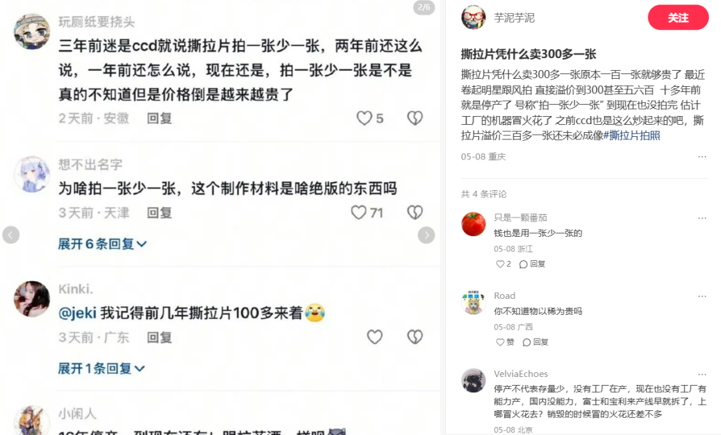
Task: Reply to 只是一颗番茄's comment
Action: [532, 264]
